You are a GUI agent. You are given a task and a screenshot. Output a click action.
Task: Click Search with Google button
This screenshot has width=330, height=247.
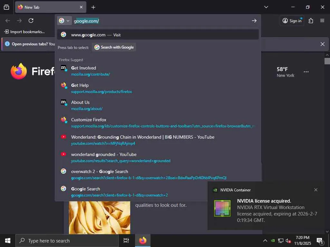point(114,47)
